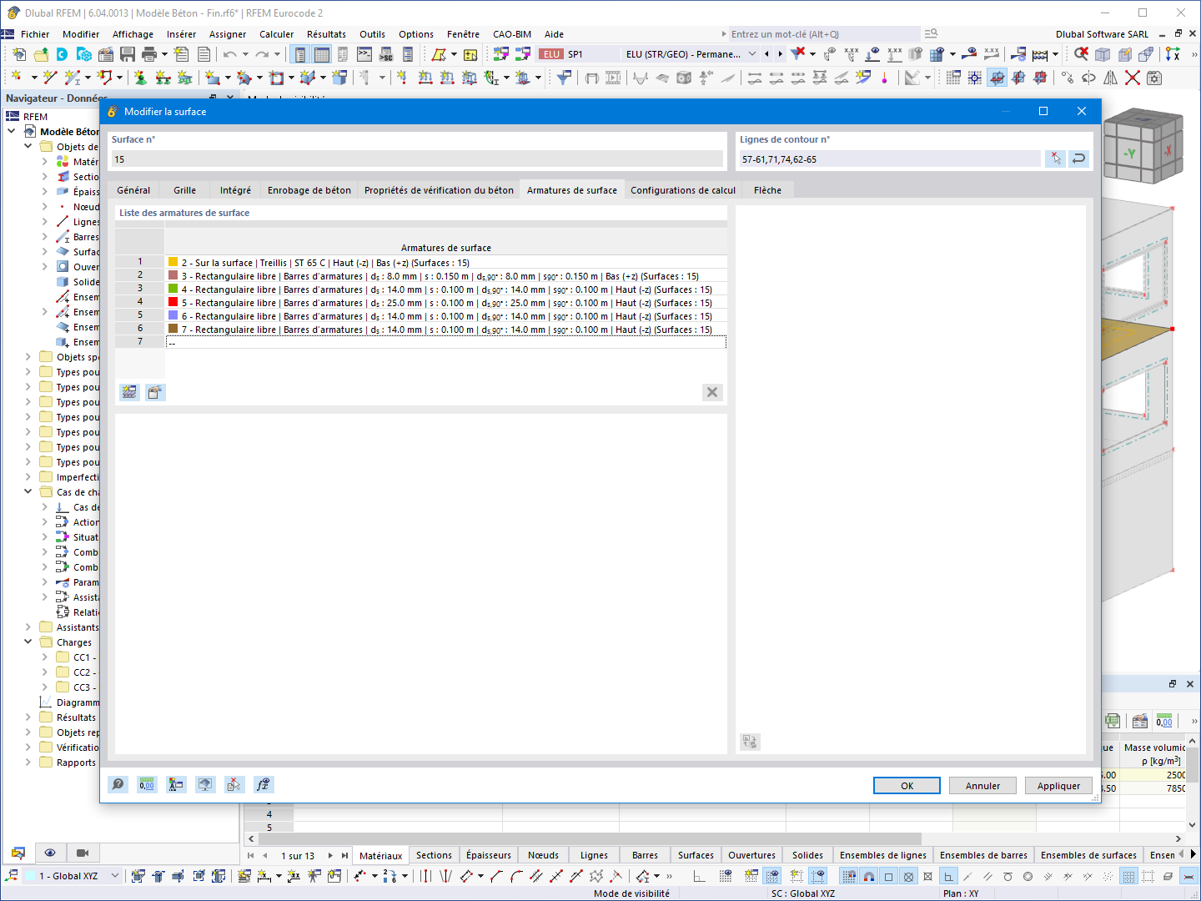Expand the Rapports tree node
The width and height of the screenshot is (1201, 901).
(28, 763)
